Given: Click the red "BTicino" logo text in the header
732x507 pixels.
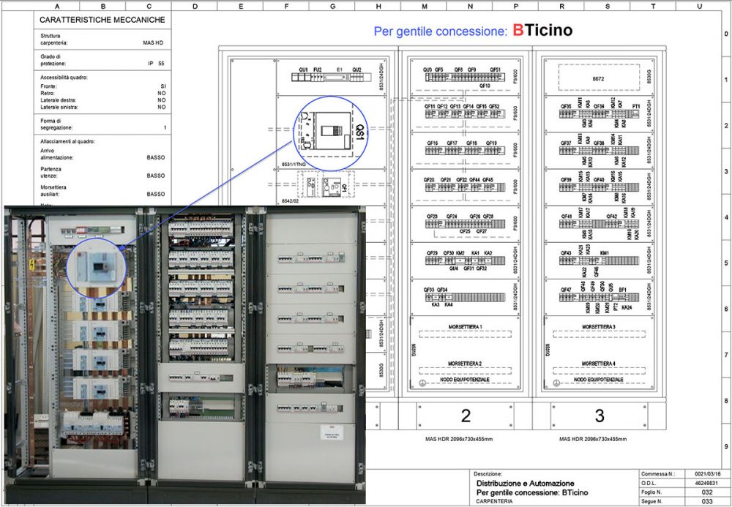Looking at the screenshot, I should 542,30.
